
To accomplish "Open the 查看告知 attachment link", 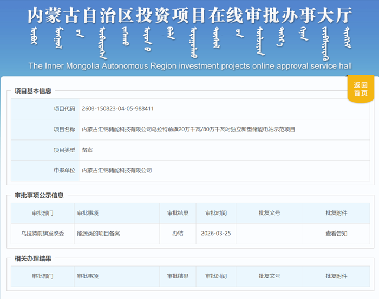I will (336, 234).
